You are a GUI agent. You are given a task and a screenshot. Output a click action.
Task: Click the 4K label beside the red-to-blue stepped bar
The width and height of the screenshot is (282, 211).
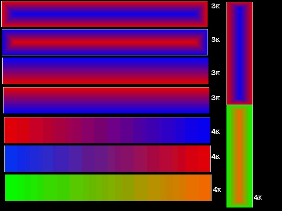[215, 131]
